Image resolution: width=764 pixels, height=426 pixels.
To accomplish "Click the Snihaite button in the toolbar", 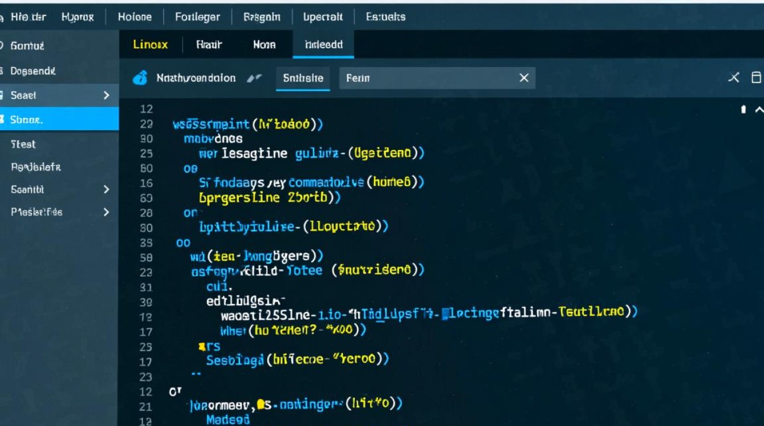I will (303, 78).
